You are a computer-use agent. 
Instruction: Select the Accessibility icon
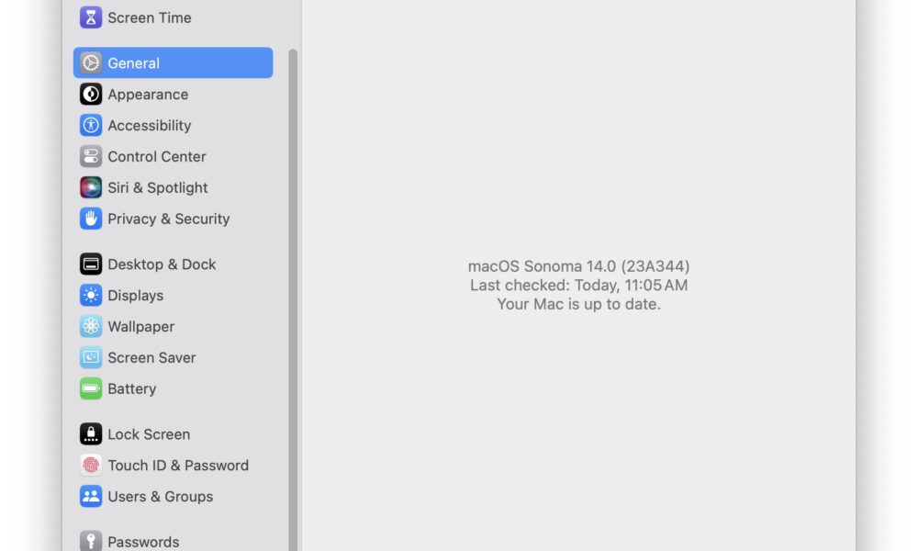coord(91,125)
